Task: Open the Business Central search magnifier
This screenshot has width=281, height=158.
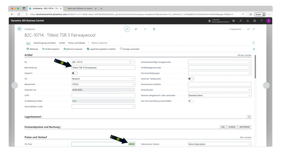Action: tap(241, 21)
